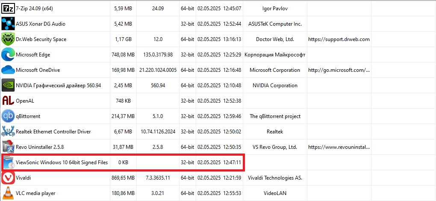Click version 7.3.3635.11 cell
This screenshot has width=436, height=201.
click(x=158, y=177)
